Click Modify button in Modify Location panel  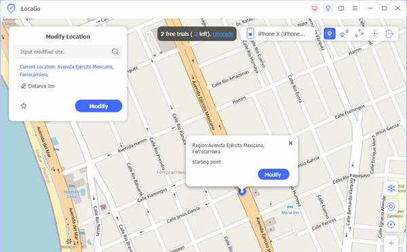(x=98, y=106)
